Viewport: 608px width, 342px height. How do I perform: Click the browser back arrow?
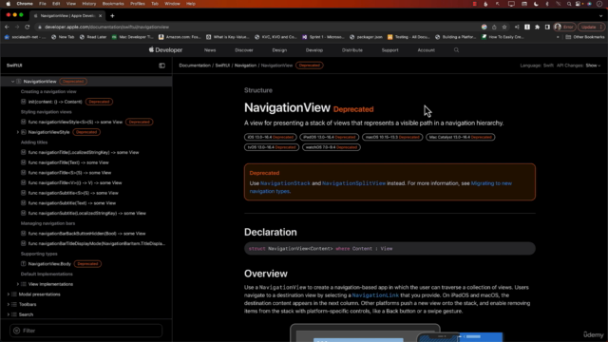[x=7, y=27]
